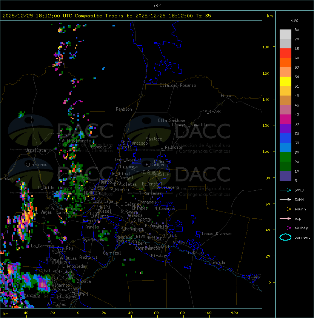Click the yellow eburn arrow in legend
This screenshot has width=314, height=318.
click(285, 209)
